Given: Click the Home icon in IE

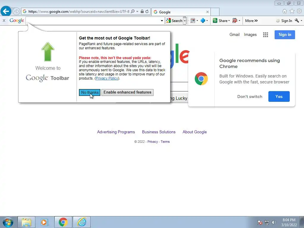Looking at the screenshot, I should click(285, 11).
